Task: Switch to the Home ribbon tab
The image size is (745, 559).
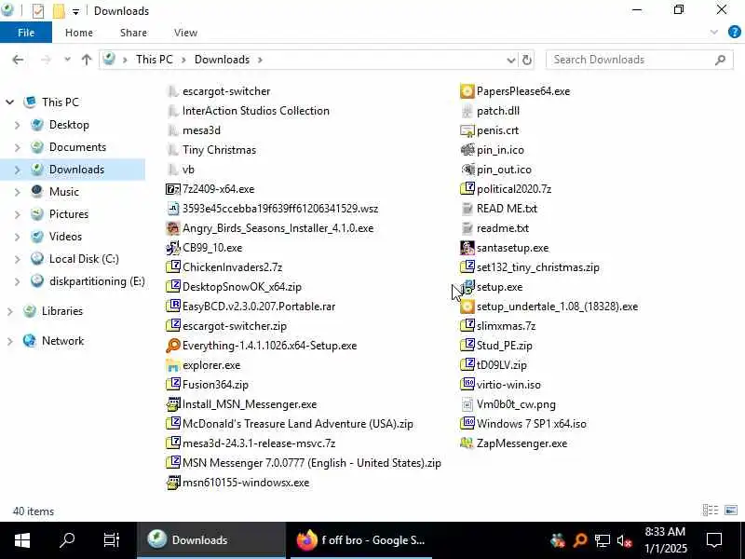Action: point(79,33)
